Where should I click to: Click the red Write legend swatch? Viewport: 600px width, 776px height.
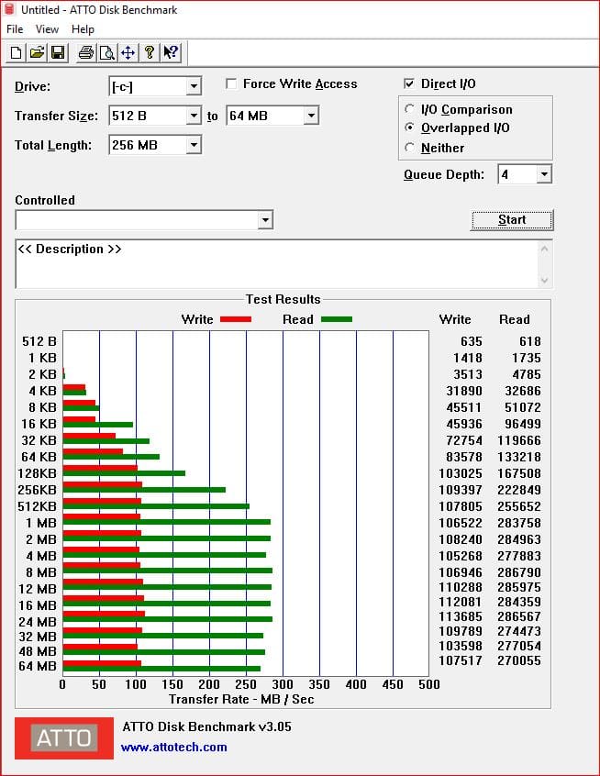click(236, 319)
